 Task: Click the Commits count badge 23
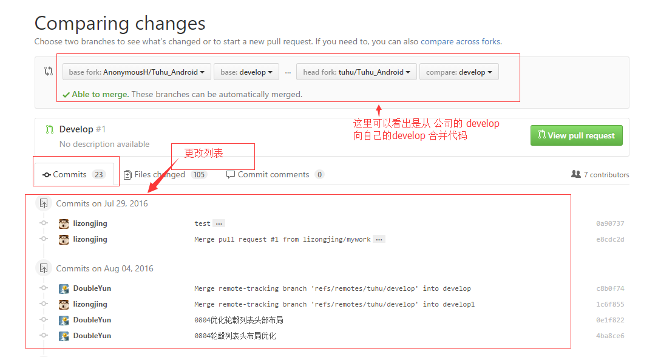coord(98,175)
